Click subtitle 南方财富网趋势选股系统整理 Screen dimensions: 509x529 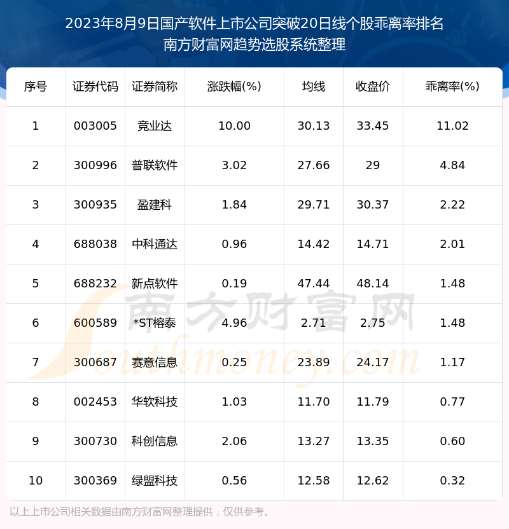pyautogui.click(x=254, y=45)
